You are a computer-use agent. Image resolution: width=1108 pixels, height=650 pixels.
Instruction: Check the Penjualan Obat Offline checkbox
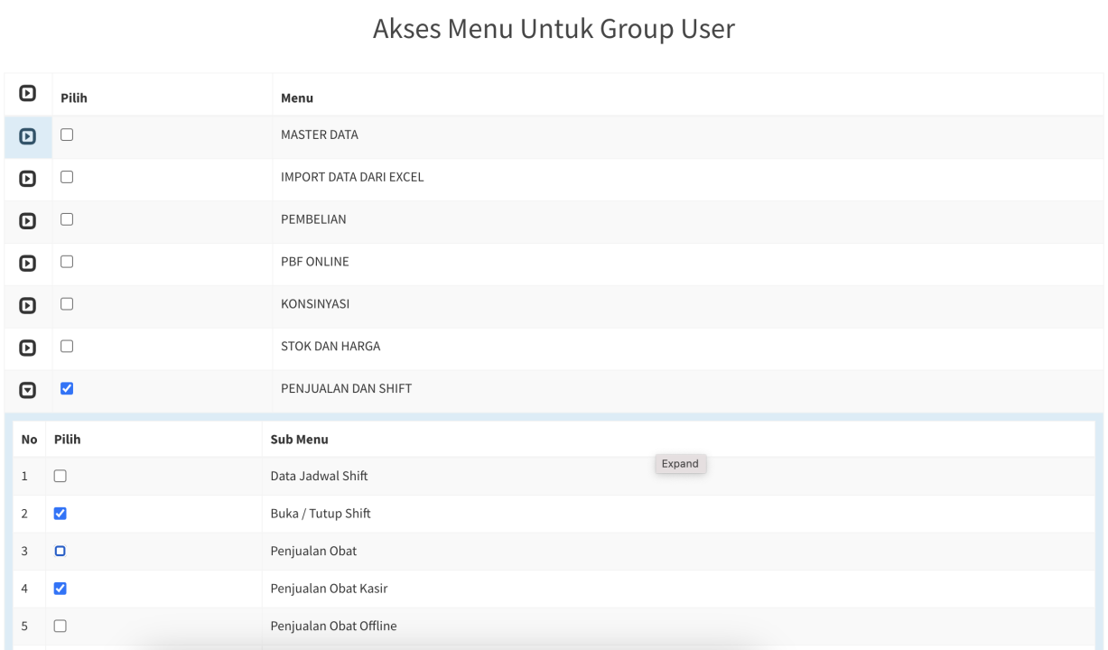click(61, 626)
